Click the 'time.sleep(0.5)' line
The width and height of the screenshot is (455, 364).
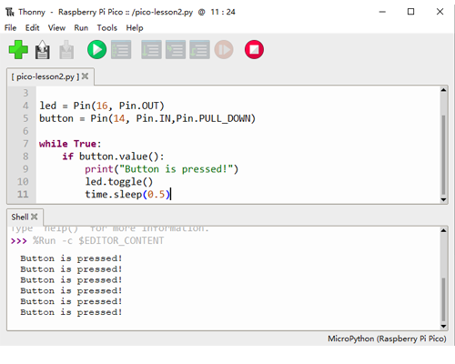(x=127, y=194)
